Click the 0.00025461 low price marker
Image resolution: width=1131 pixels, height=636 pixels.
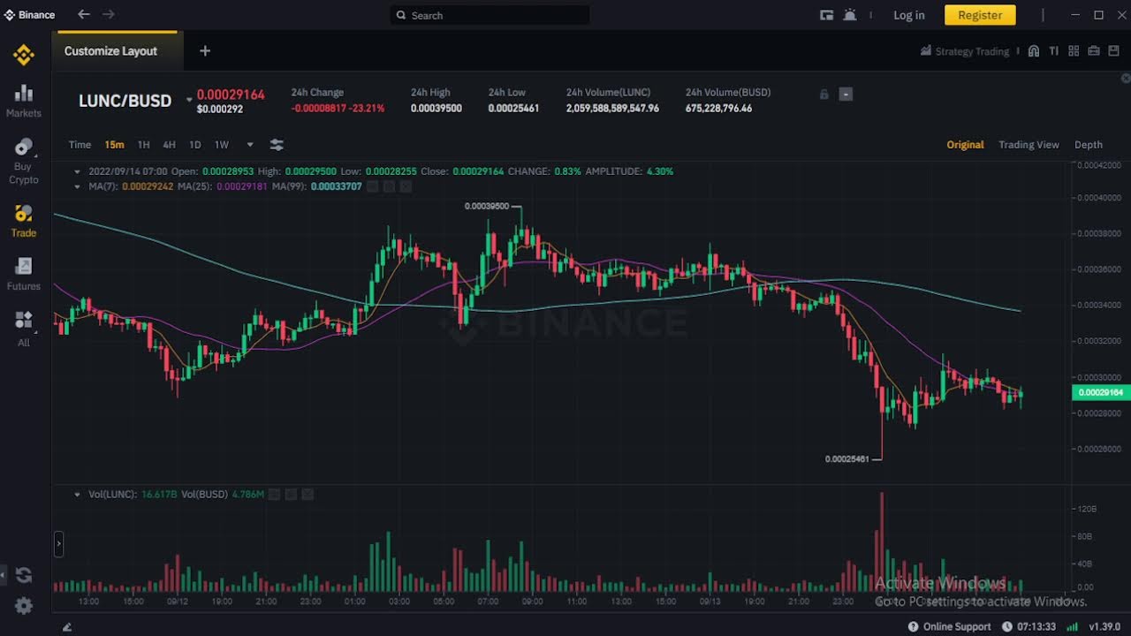point(847,458)
